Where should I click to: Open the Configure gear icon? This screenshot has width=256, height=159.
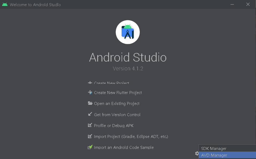197,153
